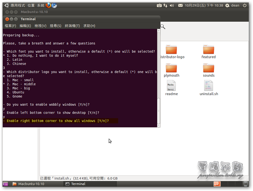Open the uninstall.sh script file
This screenshot has height=191, width=253.
click(209, 88)
